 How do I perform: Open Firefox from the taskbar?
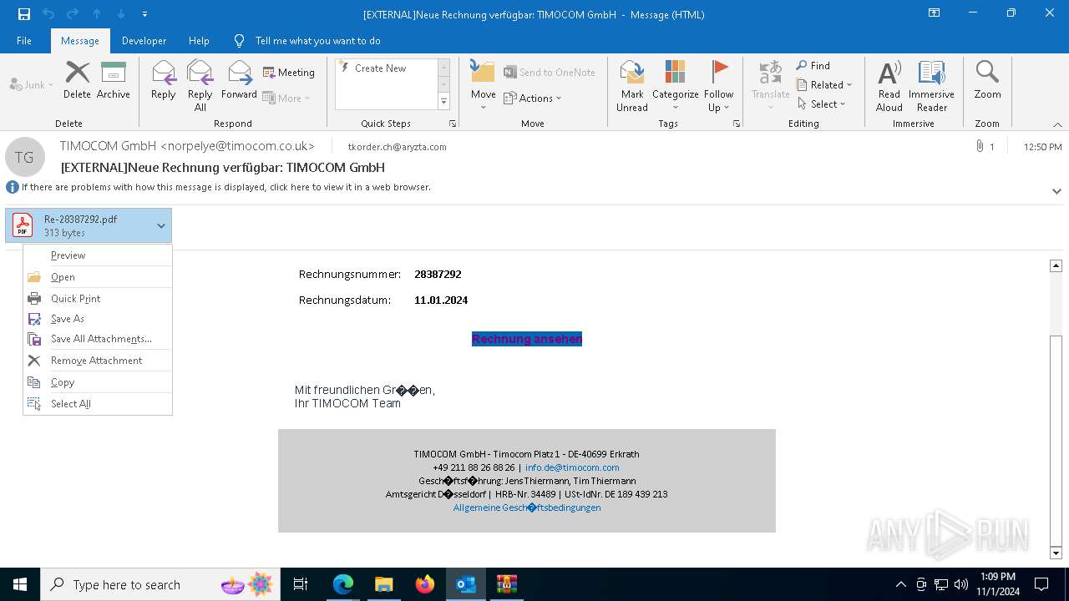(424, 584)
